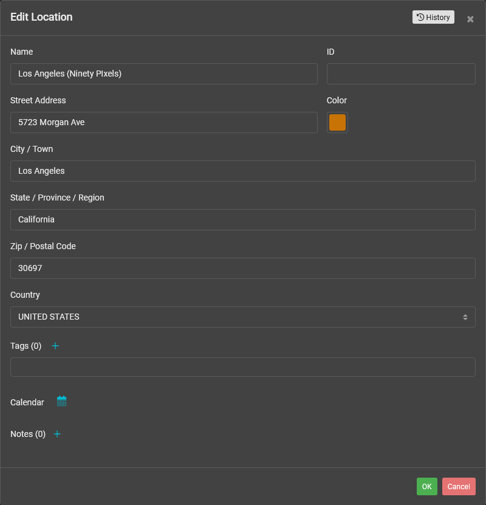Select the Street Address field
The width and height of the screenshot is (486, 505).
tap(164, 122)
